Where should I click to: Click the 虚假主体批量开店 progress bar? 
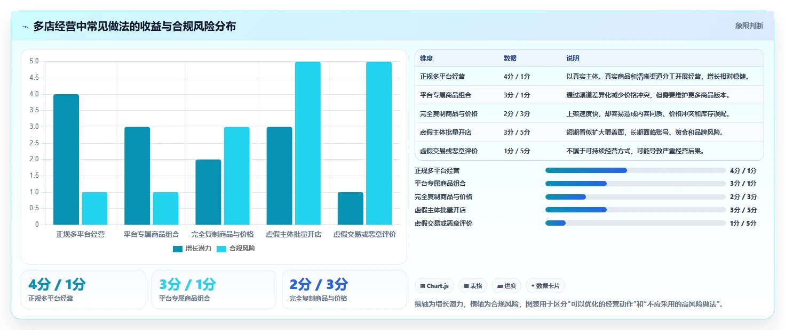(x=635, y=210)
